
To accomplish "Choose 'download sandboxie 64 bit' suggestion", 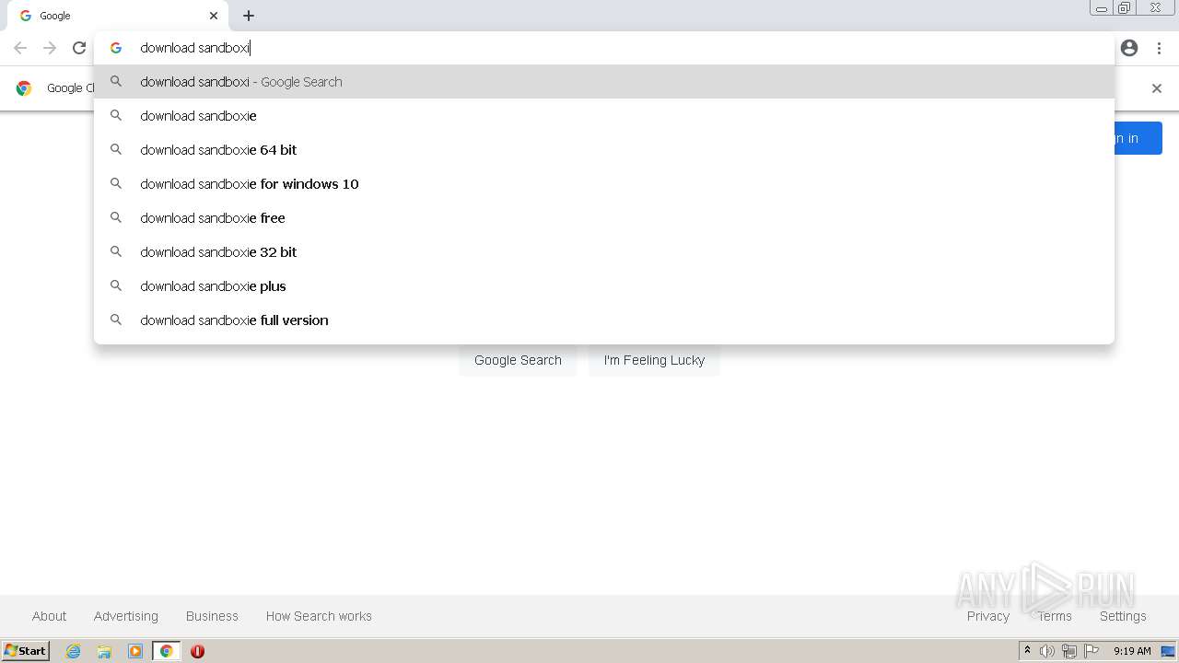I will pyautogui.click(x=604, y=150).
